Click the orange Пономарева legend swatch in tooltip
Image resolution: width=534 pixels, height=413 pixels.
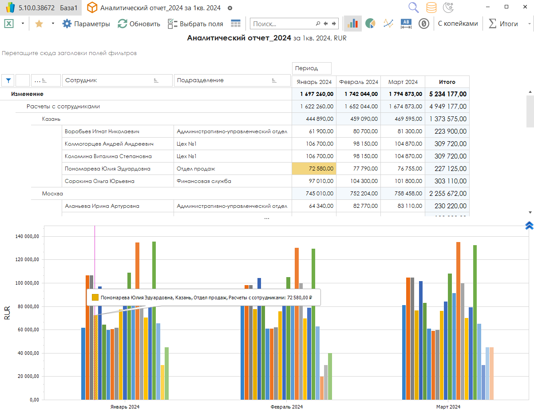tap(95, 298)
